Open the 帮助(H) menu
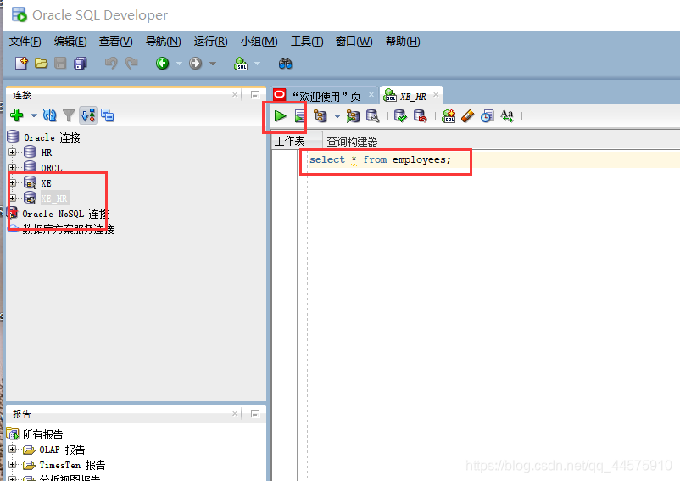Viewport: 680px width, 481px height. tap(403, 42)
